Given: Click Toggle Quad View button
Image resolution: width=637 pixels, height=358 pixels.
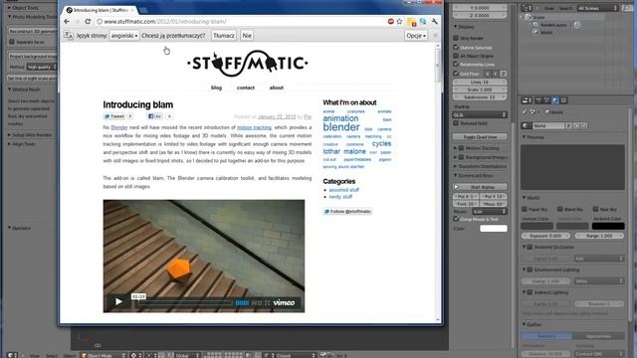Looking at the screenshot, I should [x=480, y=137].
